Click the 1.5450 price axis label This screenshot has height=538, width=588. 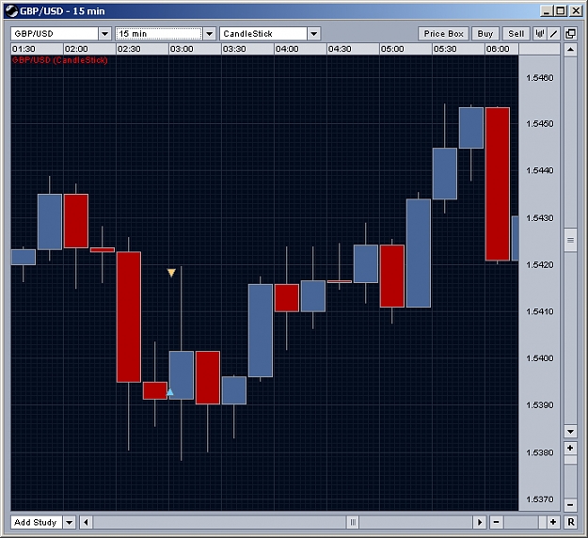540,124
